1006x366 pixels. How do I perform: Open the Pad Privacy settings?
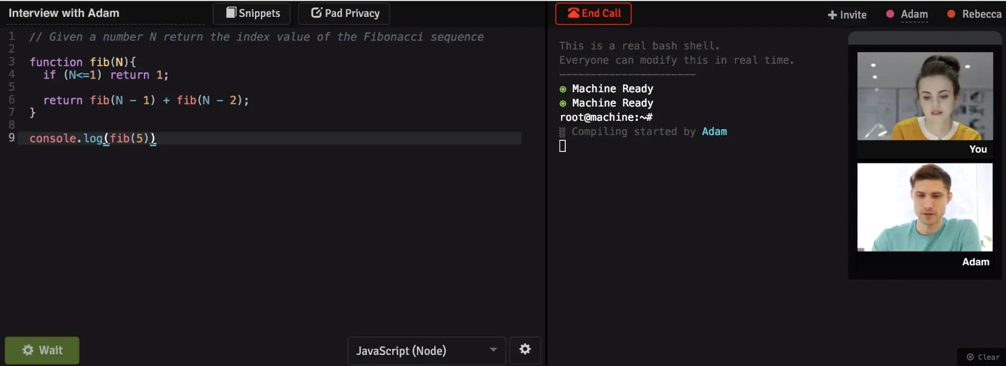(x=344, y=13)
